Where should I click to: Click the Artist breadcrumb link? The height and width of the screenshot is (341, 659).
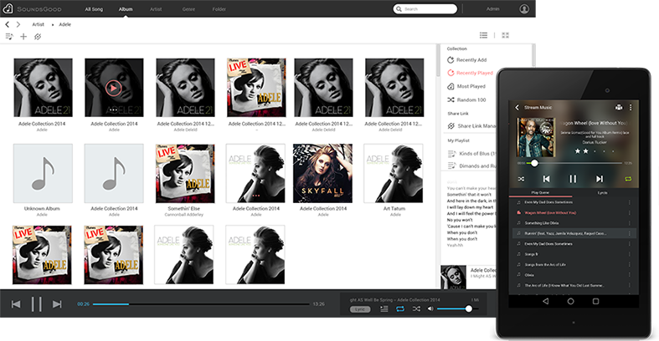coord(38,25)
